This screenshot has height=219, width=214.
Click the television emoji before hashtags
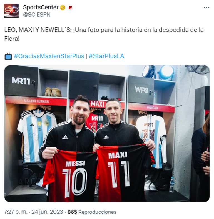click(8, 56)
